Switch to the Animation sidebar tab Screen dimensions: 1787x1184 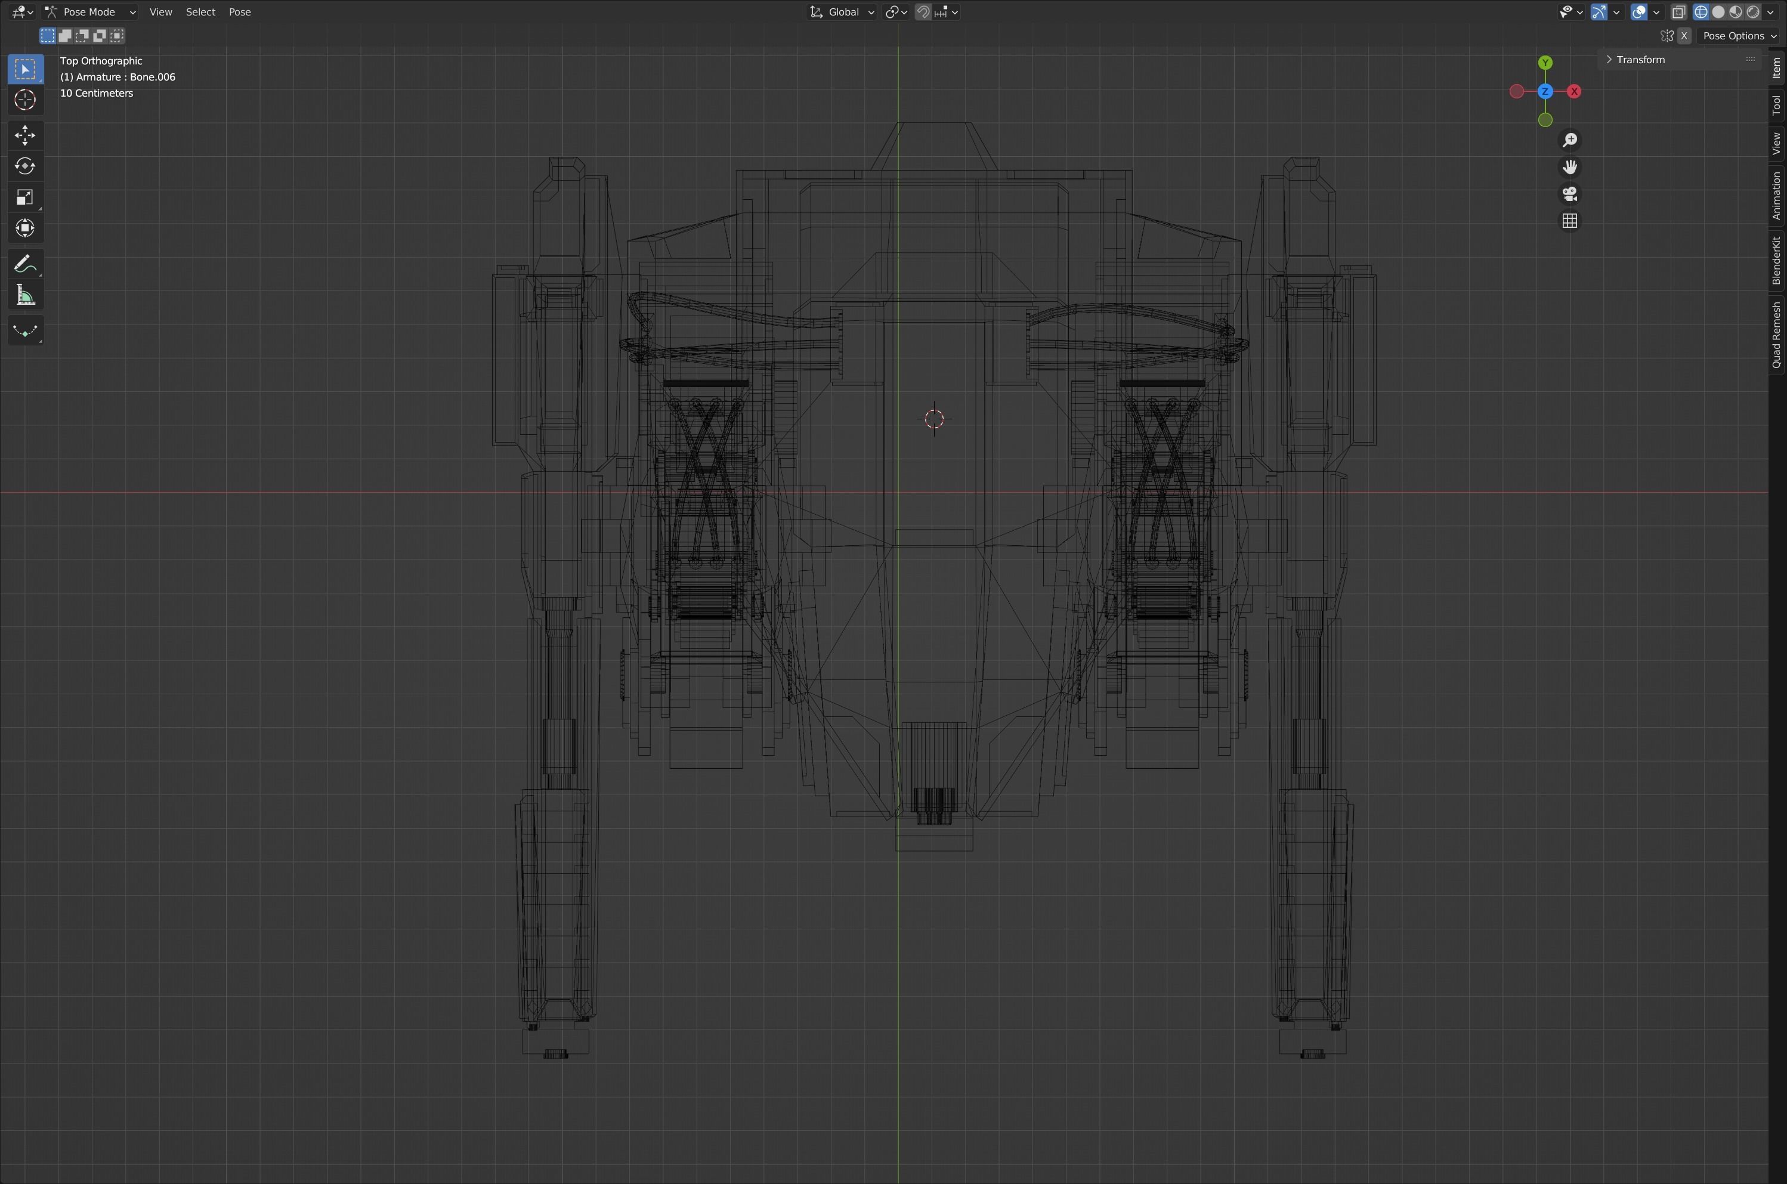click(x=1777, y=196)
